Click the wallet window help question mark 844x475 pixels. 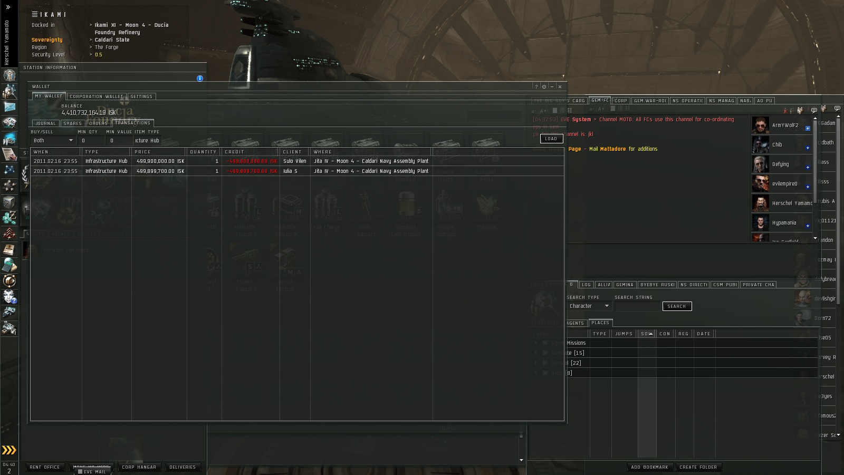[536, 86]
